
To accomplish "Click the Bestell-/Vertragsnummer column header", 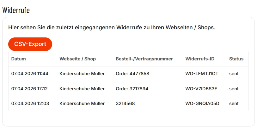I will coord(144,59).
